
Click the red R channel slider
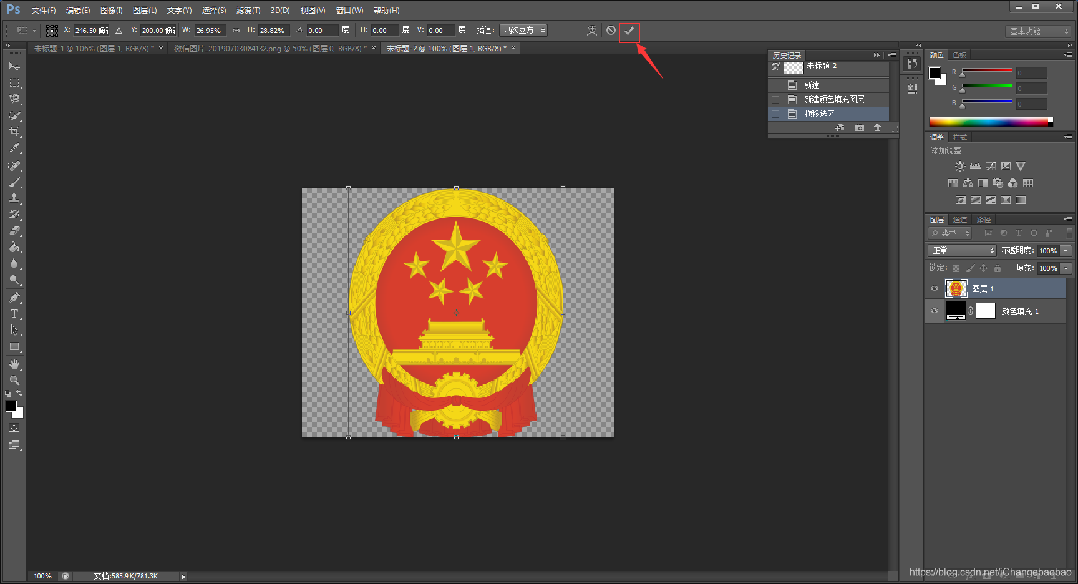point(987,71)
